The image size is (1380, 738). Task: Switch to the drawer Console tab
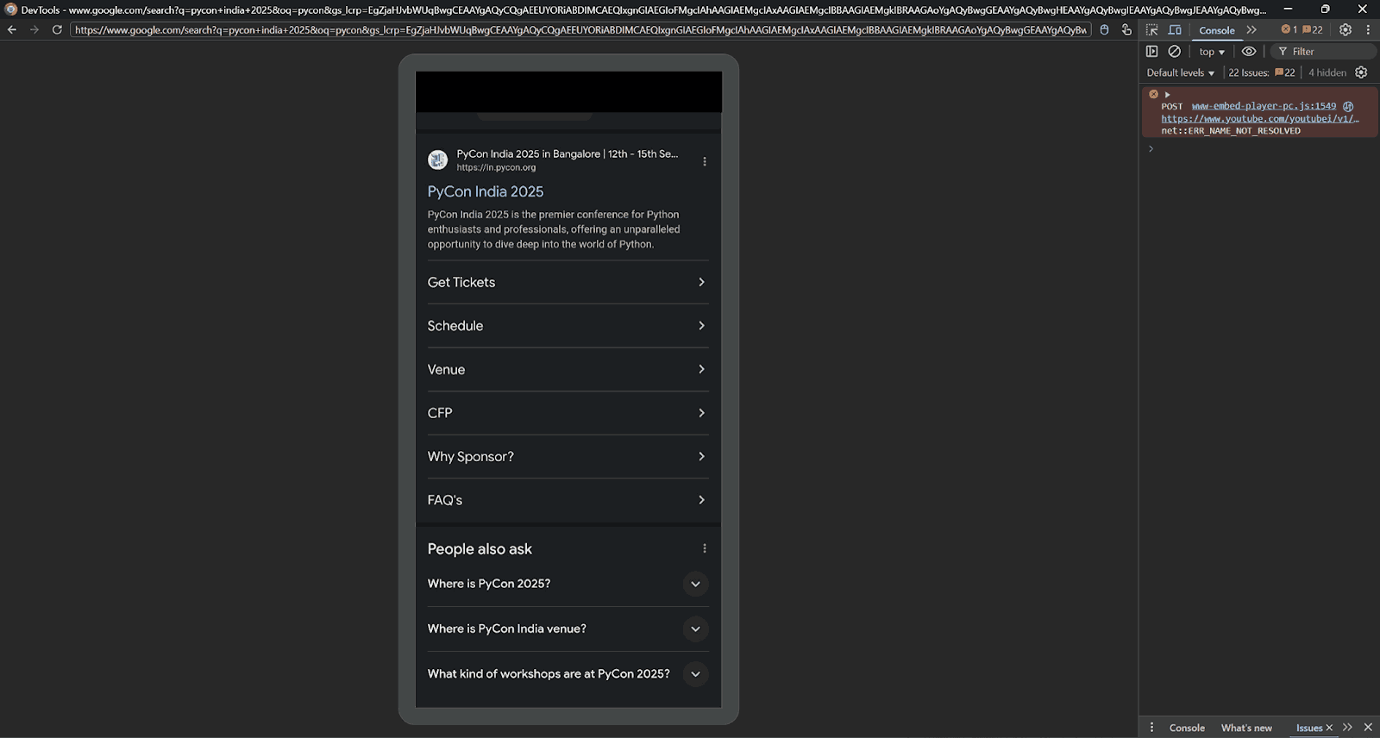[1187, 729]
